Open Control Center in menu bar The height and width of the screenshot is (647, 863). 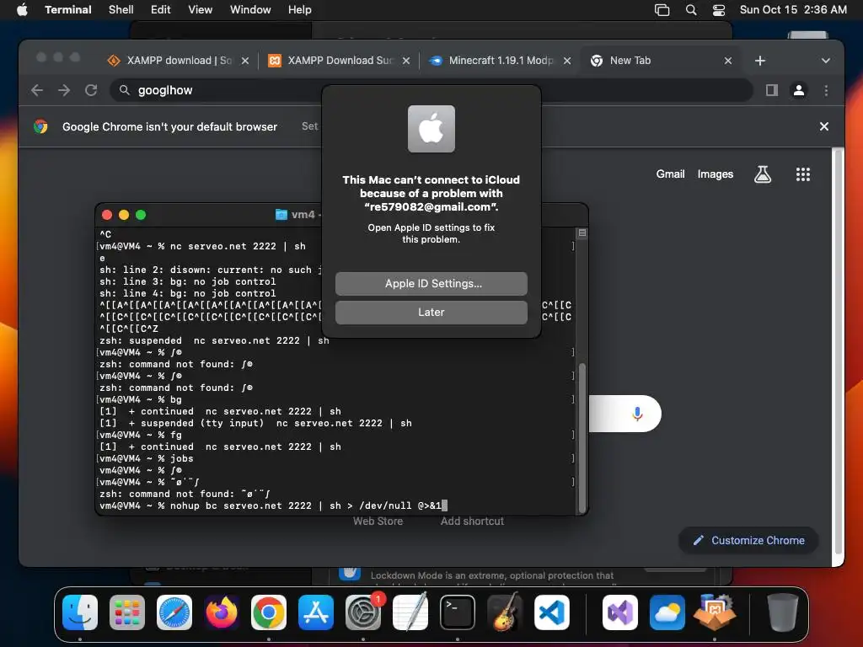click(718, 9)
